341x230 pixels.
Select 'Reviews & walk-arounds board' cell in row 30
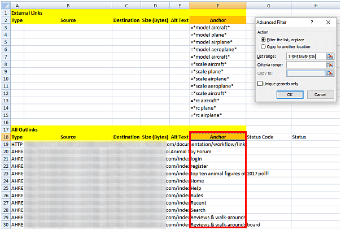point(218,224)
